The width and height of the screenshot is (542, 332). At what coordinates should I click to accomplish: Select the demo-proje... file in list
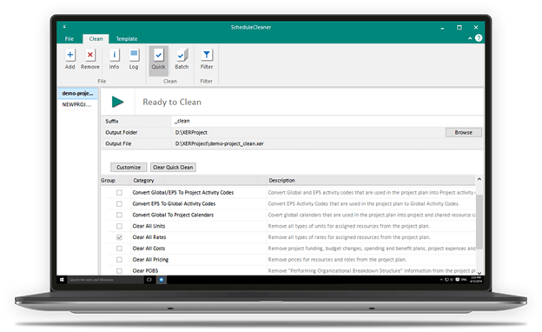[77, 93]
